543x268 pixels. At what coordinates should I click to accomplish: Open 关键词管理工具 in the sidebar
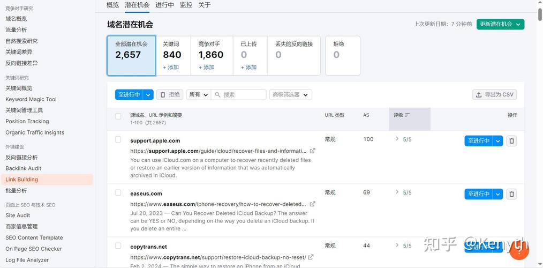(24, 110)
